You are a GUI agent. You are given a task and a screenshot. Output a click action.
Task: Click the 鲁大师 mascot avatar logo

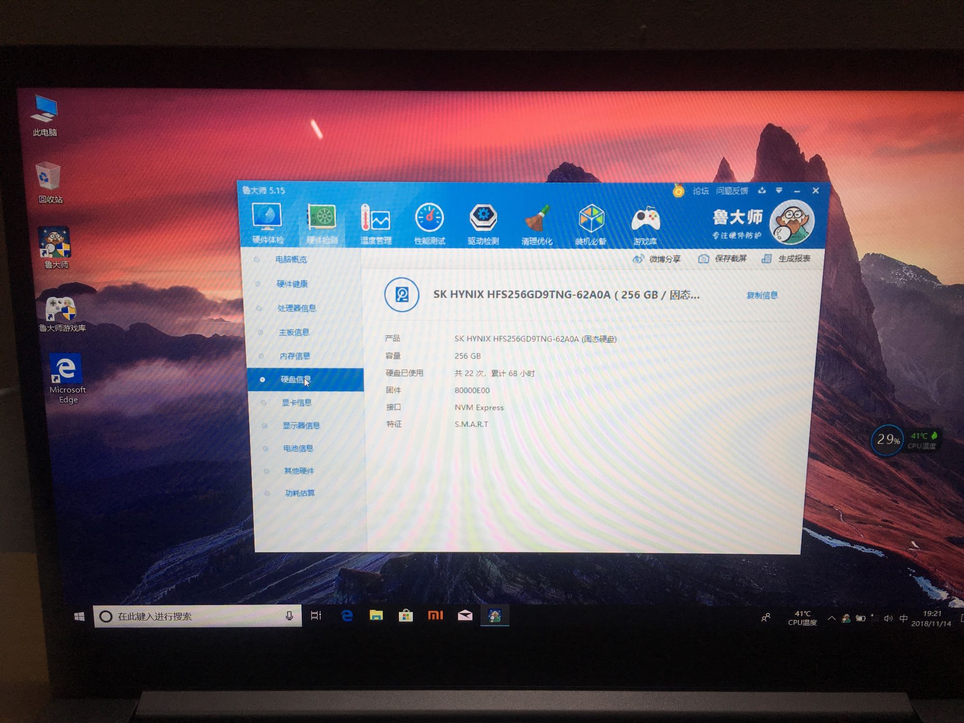coord(791,223)
